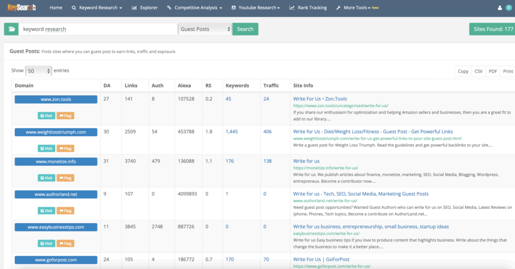Viewport: 515px width, 269px height.
Task: Open 'Write for us business, entrepreneurship' link
Action: click(x=371, y=227)
